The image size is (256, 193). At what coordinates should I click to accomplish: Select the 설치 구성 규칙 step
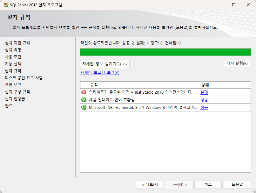point(17,92)
